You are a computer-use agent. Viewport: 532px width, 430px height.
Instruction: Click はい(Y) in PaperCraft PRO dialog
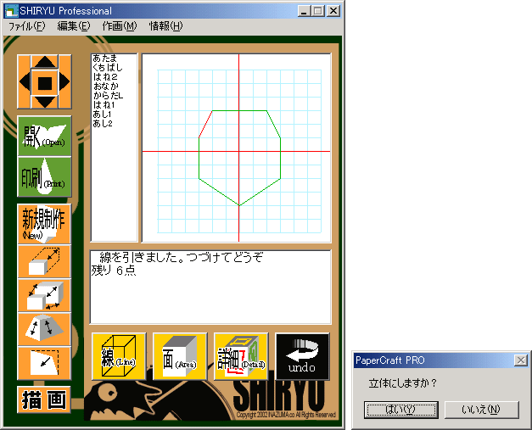(401, 410)
